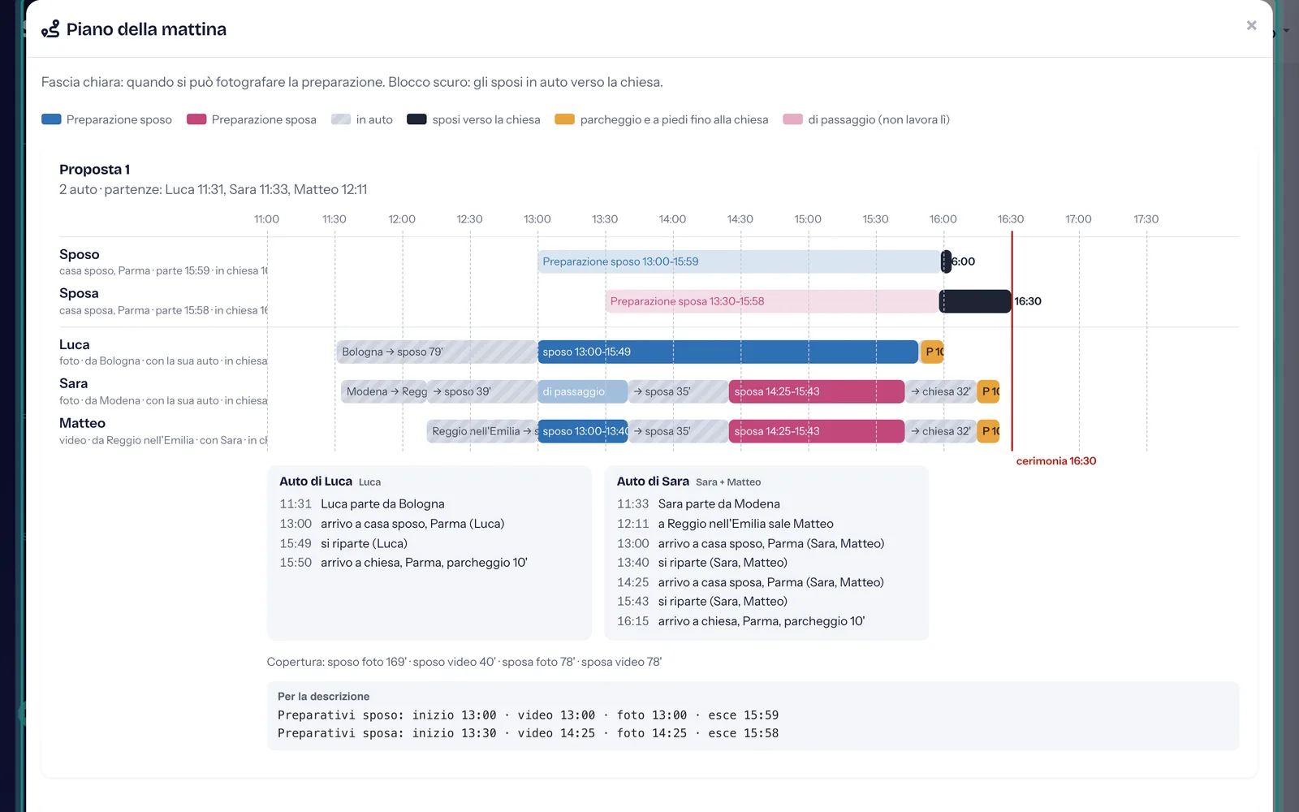Click the 'Preparativi sposa' description line

coord(528,733)
